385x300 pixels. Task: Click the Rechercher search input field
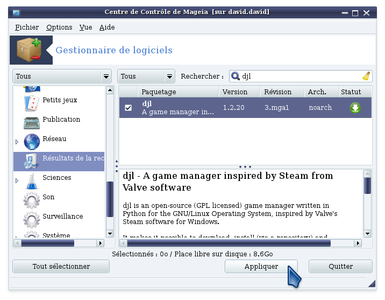tap(301, 76)
